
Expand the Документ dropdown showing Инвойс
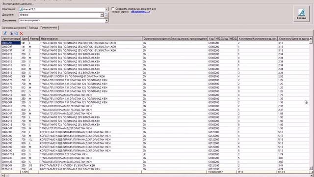tap(102, 15)
